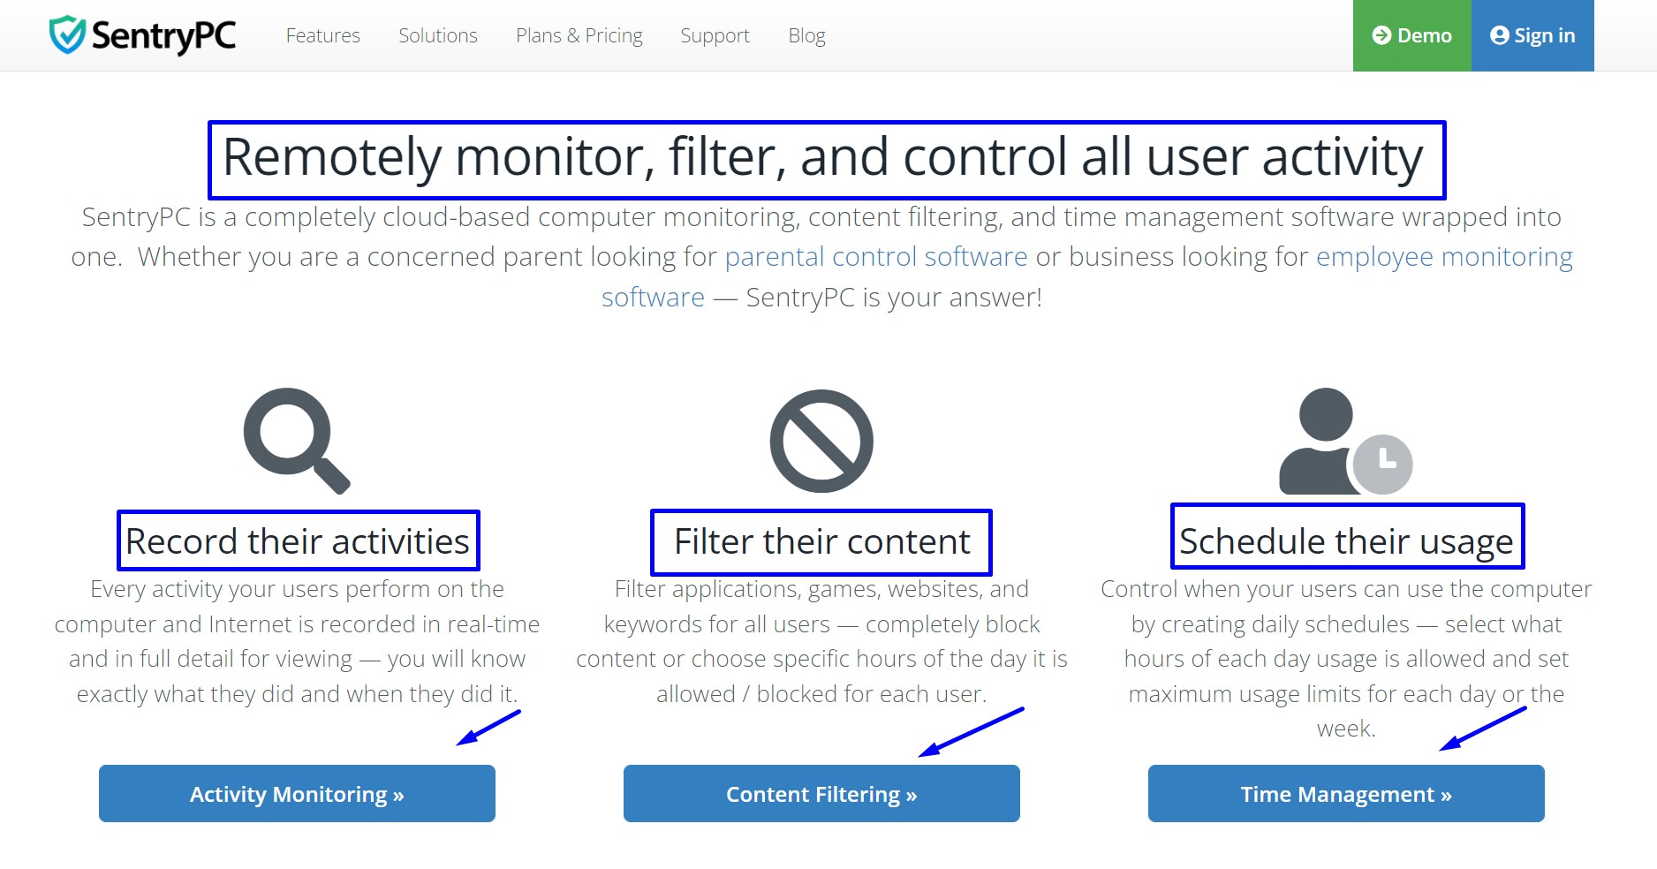Viewport: 1657px width, 869px height.
Task: Open the Solutions menu item
Action: click(438, 35)
